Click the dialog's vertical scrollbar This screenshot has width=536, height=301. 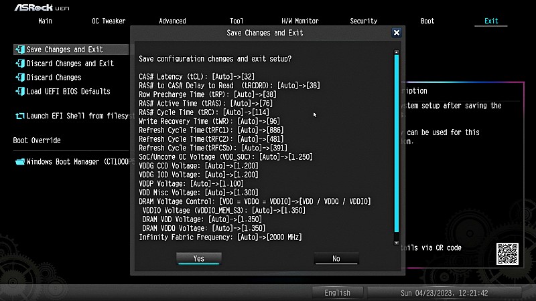point(396,147)
